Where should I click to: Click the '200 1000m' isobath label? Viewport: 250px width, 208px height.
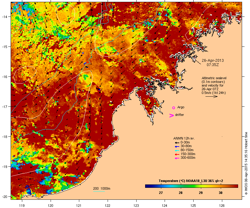pos(102,188)
